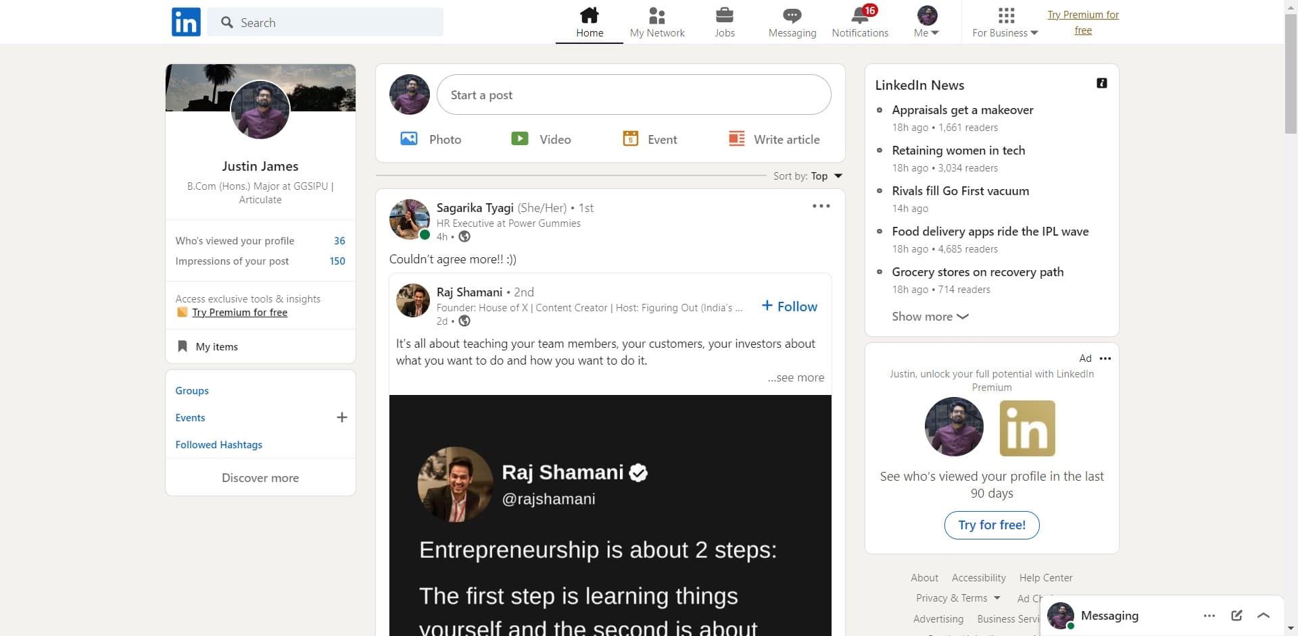The height and width of the screenshot is (636, 1298).
Task: Create an Event from the post box
Action: coord(650,139)
